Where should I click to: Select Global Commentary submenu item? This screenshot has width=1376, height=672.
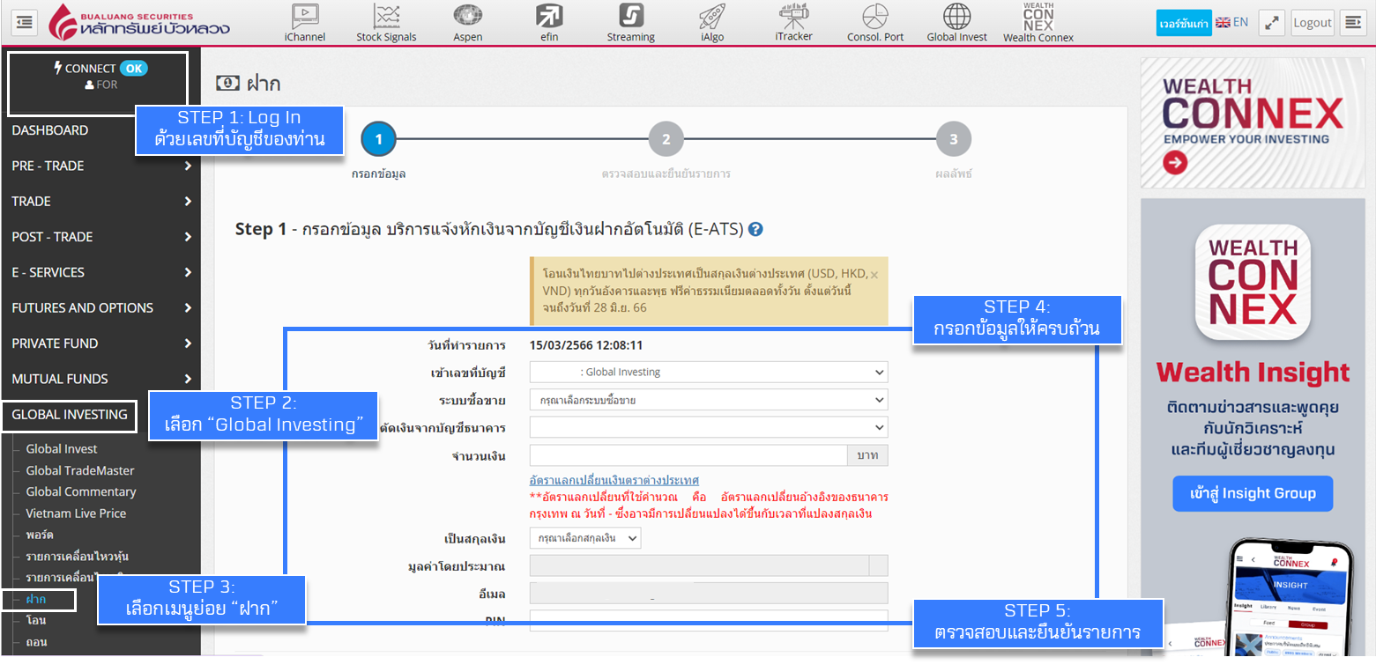click(81, 491)
